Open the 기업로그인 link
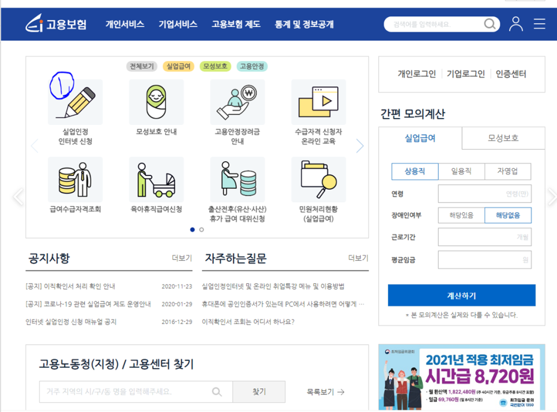The height and width of the screenshot is (412, 557). coord(466,74)
